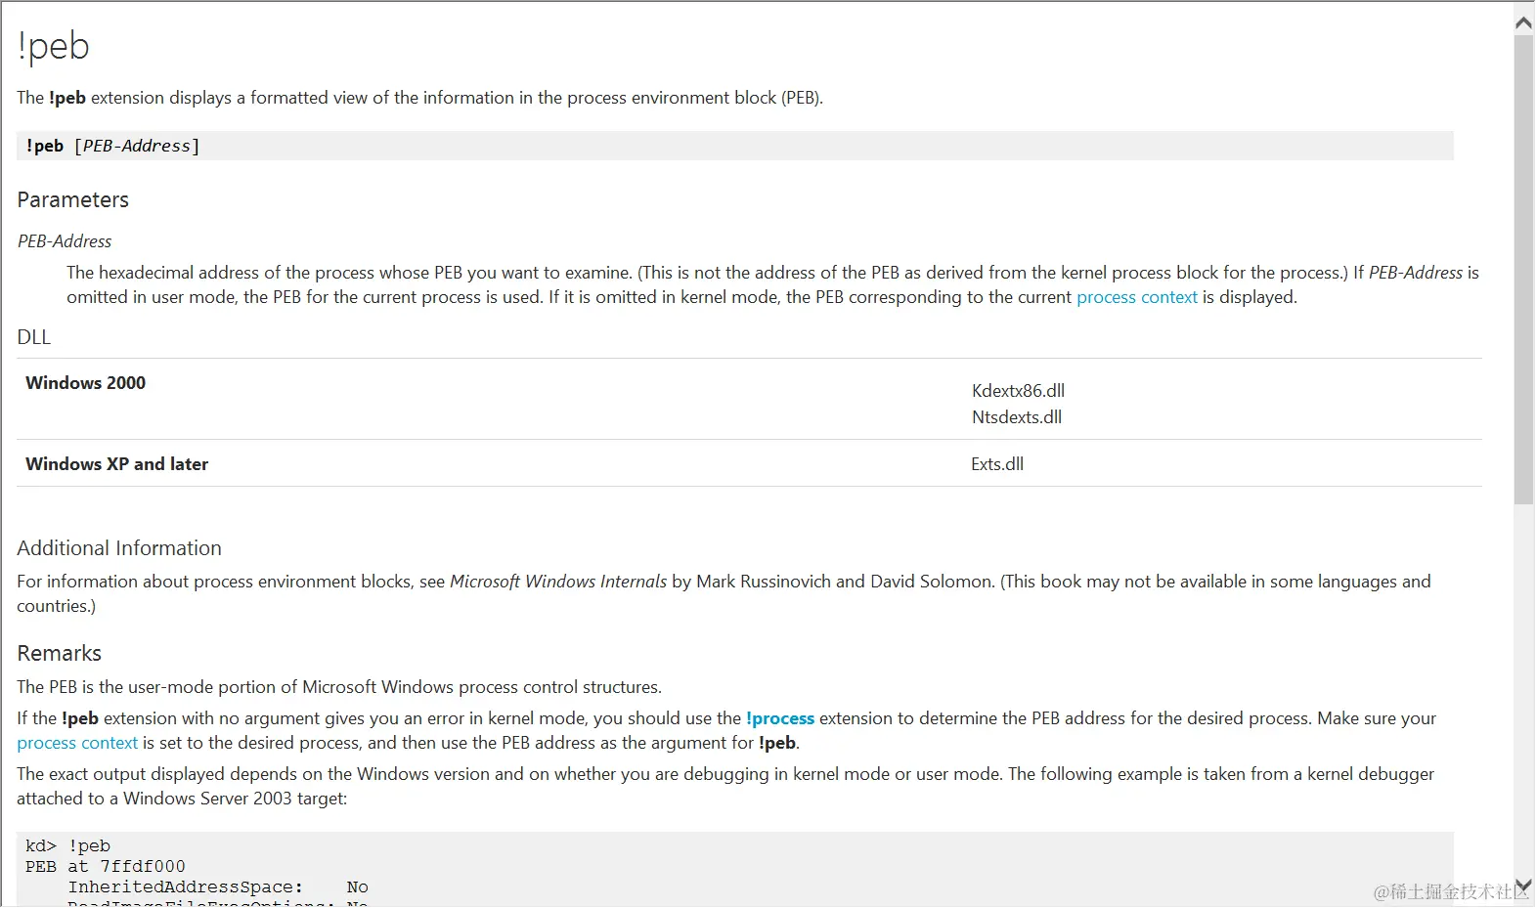
Task: Click the 'kd> !peb' command line
Action: [68, 846]
